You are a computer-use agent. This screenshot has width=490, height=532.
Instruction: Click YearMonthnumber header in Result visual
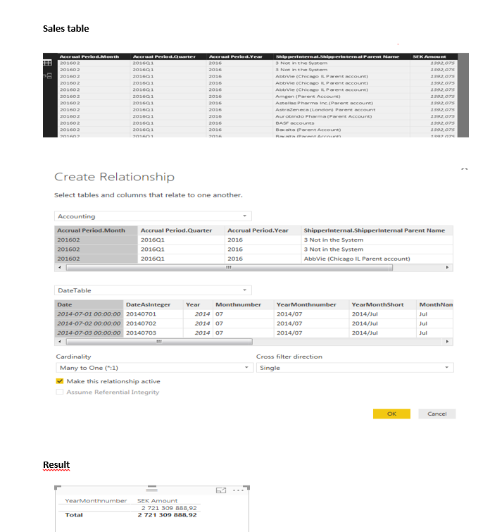pyautogui.click(x=96, y=501)
